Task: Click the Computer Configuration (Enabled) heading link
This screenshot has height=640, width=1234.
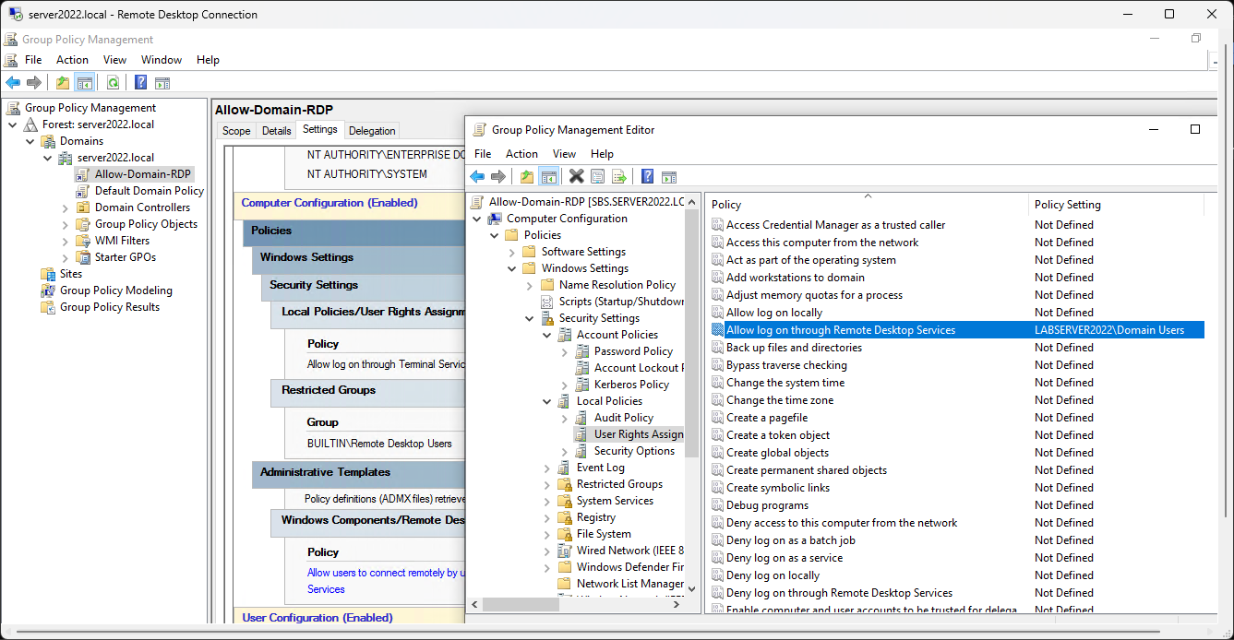Action: tap(329, 203)
